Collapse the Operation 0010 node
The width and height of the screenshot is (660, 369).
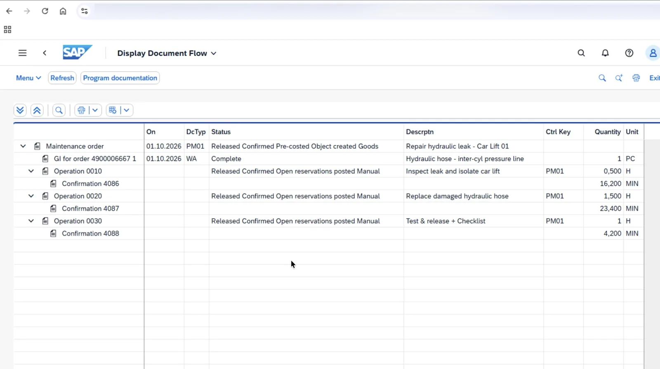click(31, 171)
